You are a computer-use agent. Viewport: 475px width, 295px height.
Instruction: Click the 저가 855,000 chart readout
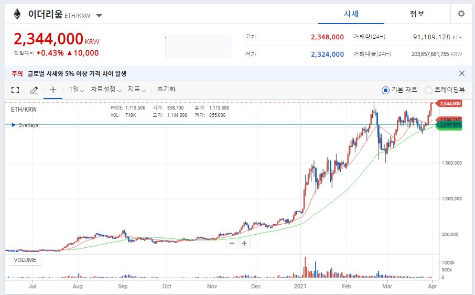coord(210,115)
